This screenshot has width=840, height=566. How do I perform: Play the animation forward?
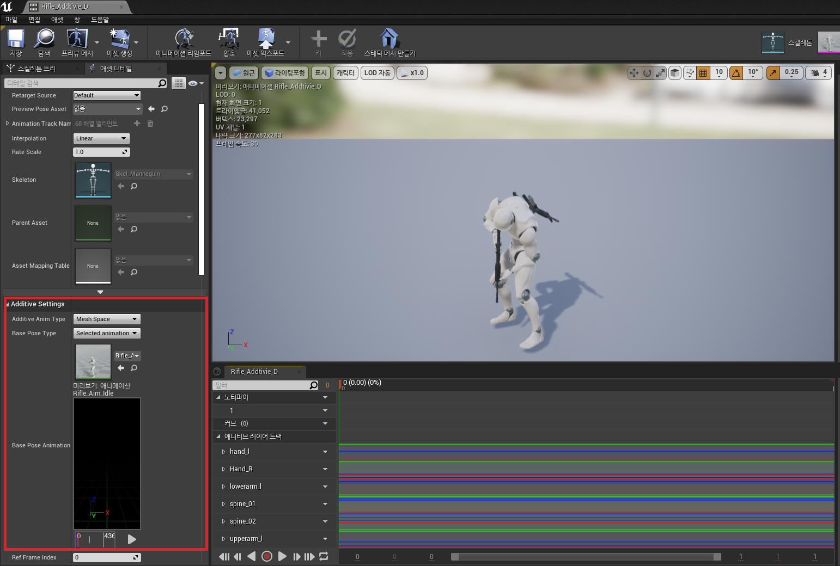282,556
